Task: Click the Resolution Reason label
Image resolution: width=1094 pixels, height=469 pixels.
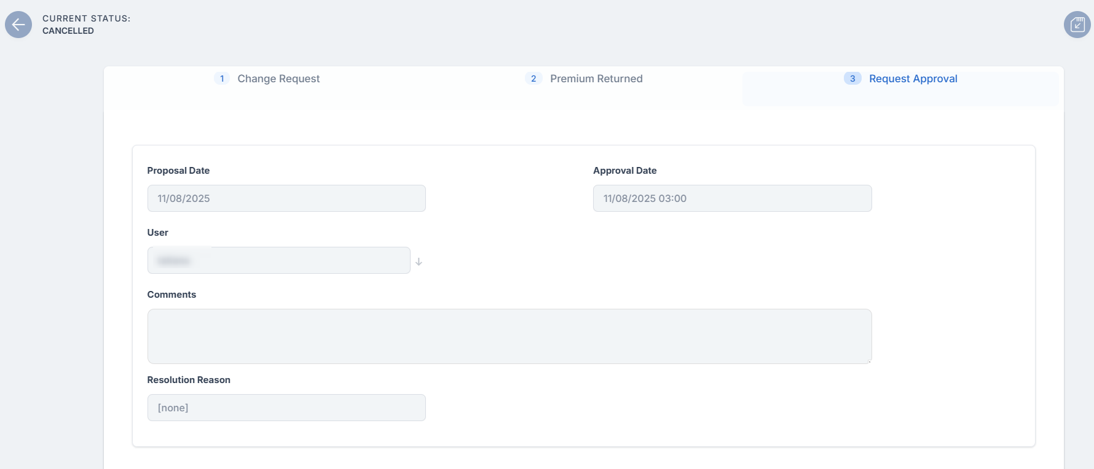Action: (189, 380)
